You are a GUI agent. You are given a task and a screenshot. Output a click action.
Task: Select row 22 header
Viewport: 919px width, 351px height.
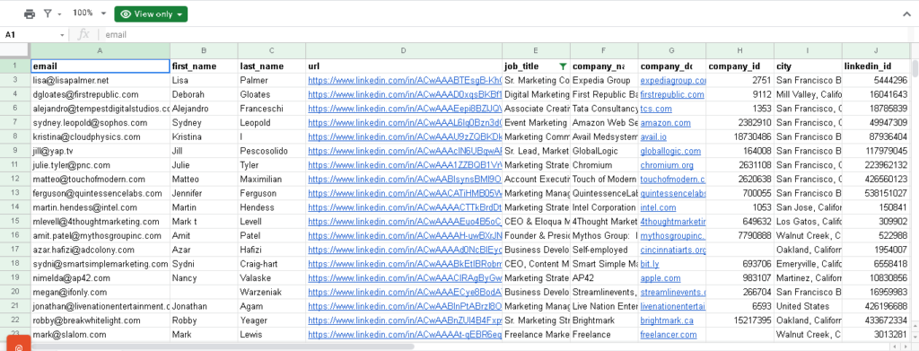[15, 320]
